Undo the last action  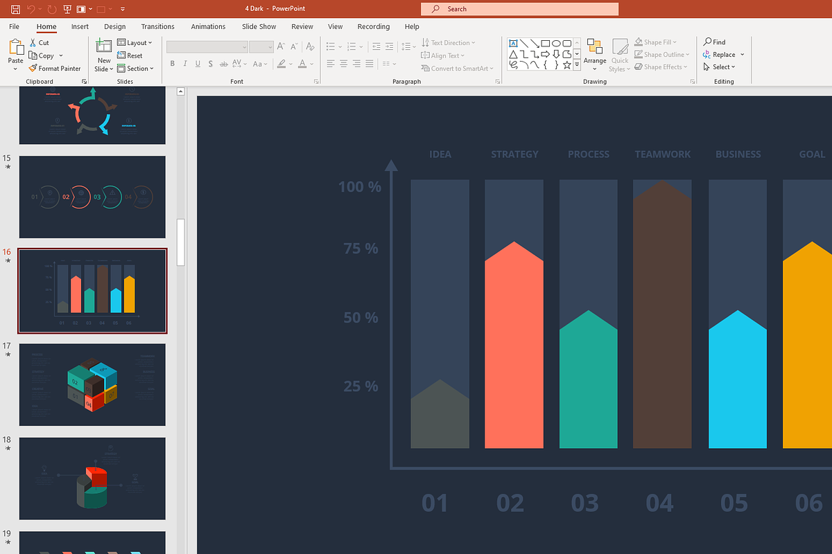[x=31, y=9]
